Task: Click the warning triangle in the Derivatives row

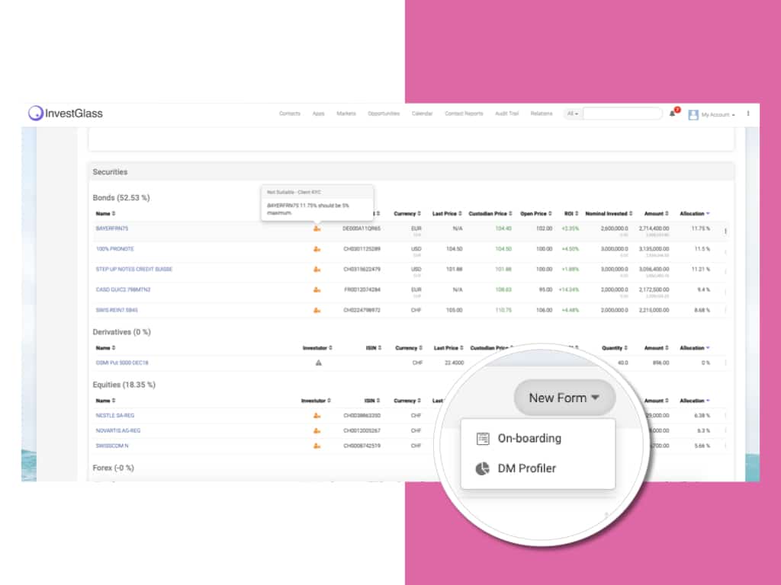Action: tap(318, 363)
